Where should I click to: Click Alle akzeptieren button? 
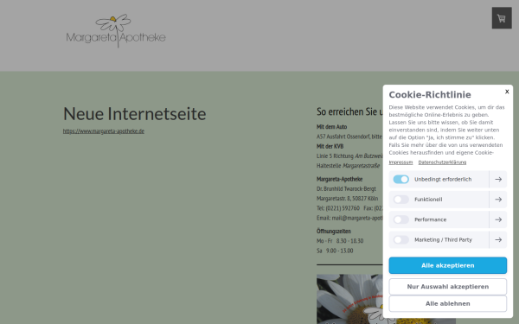click(x=447, y=265)
